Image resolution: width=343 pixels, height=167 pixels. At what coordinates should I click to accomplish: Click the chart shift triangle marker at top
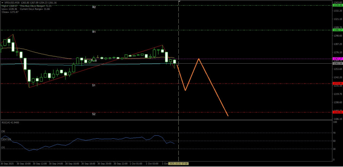179,2
